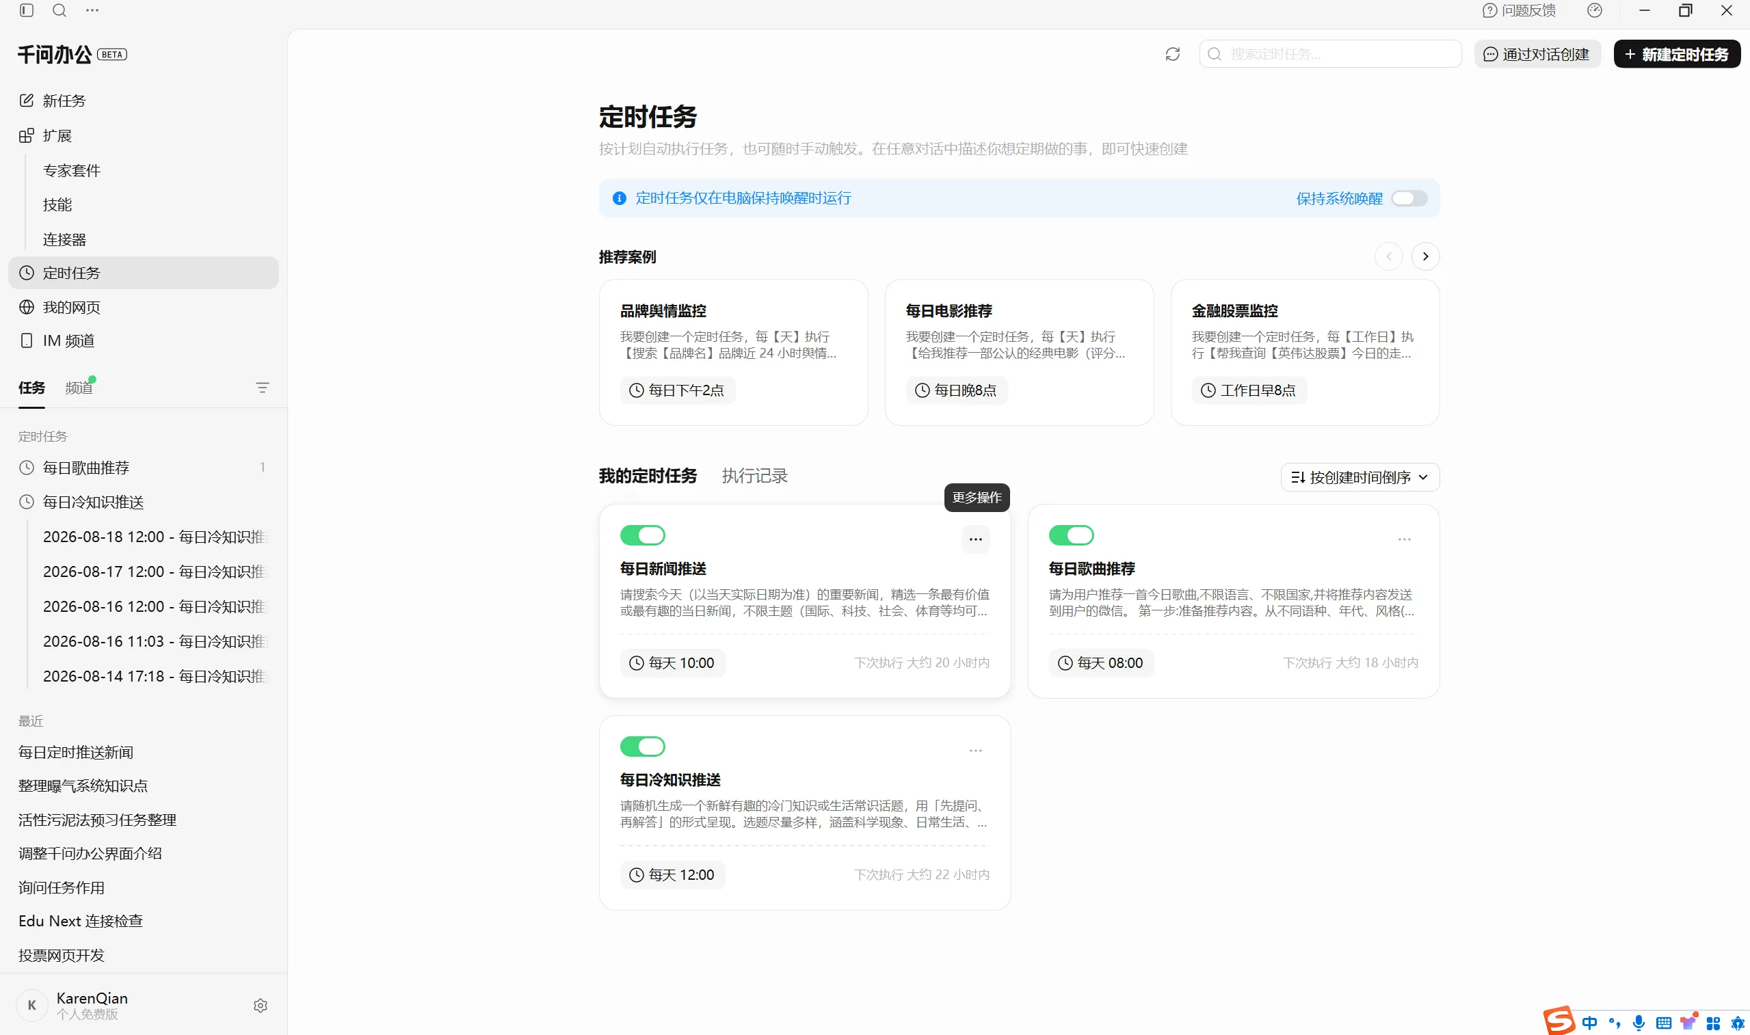Click the microphone icon in IME bar
The width and height of the screenshot is (1750, 1035).
pos(1639,1023)
